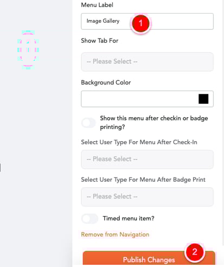Click the 'Select User Type For Menu After Badge Print' heading

pyautogui.click(x=143, y=180)
